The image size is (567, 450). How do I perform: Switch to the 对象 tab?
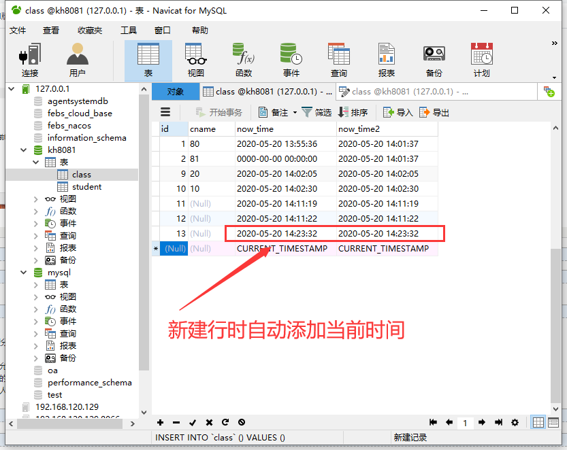point(176,92)
